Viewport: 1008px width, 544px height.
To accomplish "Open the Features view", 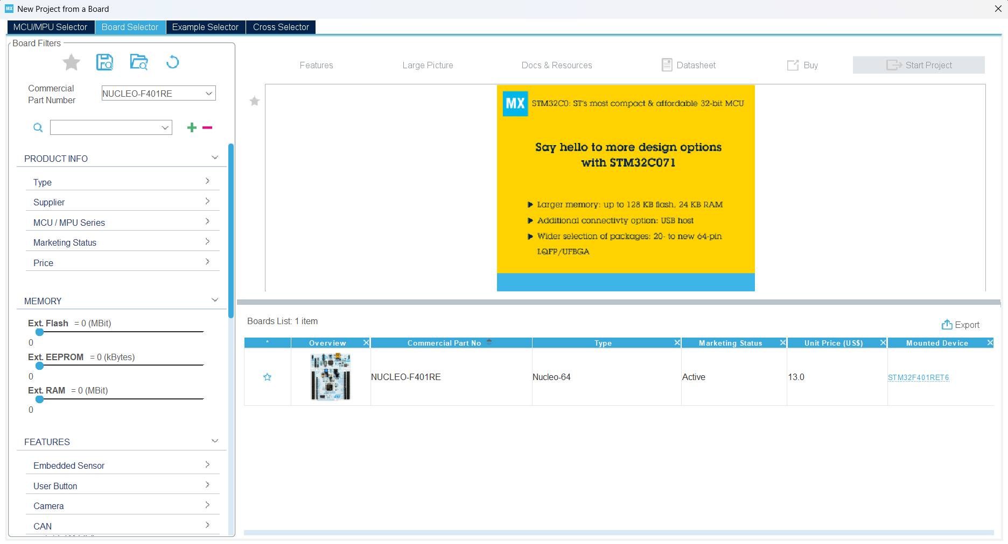I will pos(317,65).
